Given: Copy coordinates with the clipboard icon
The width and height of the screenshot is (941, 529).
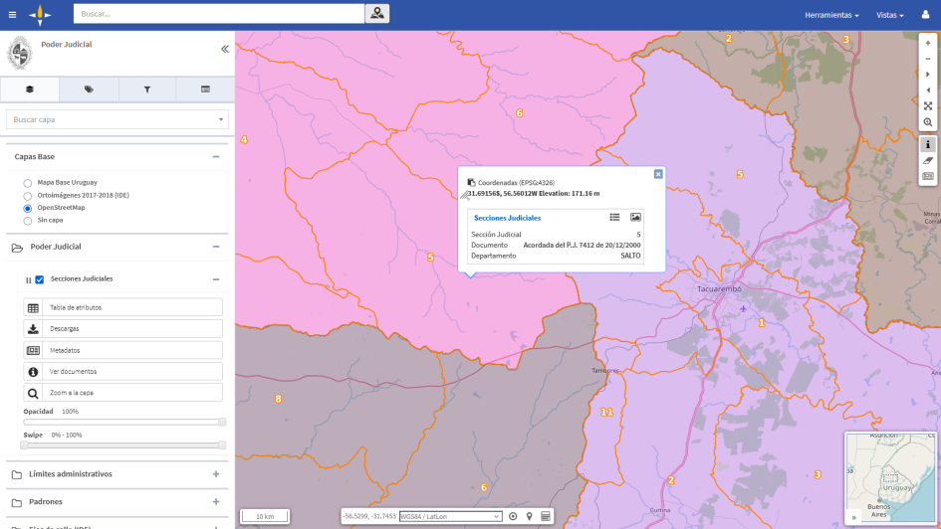Looking at the screenshot, I should (x=471, y=182).
